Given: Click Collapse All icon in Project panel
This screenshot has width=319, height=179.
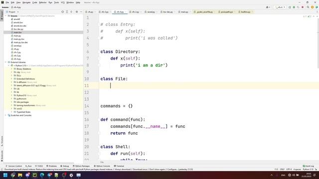Looking at the screenshot, I should coord(71,12).
